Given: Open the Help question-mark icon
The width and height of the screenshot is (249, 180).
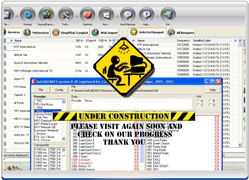Looking at the screenshot, I should click(x=147, y=15).
